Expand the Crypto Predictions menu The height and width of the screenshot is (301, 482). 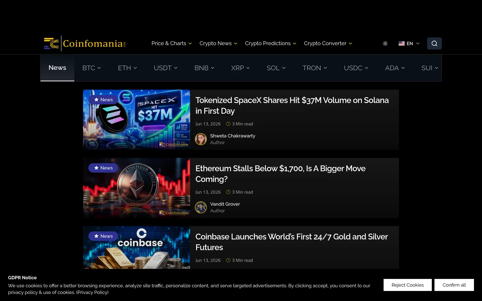(270, 43)
